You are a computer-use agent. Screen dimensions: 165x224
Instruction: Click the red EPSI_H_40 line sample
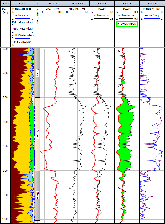pos(50,12)
